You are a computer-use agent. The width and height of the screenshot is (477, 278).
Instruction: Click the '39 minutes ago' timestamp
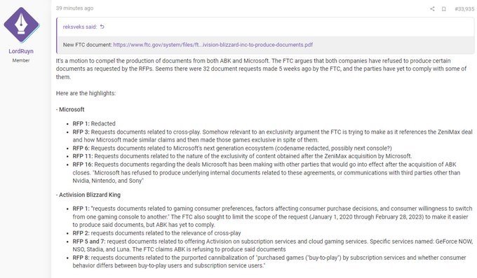(74, 8)
